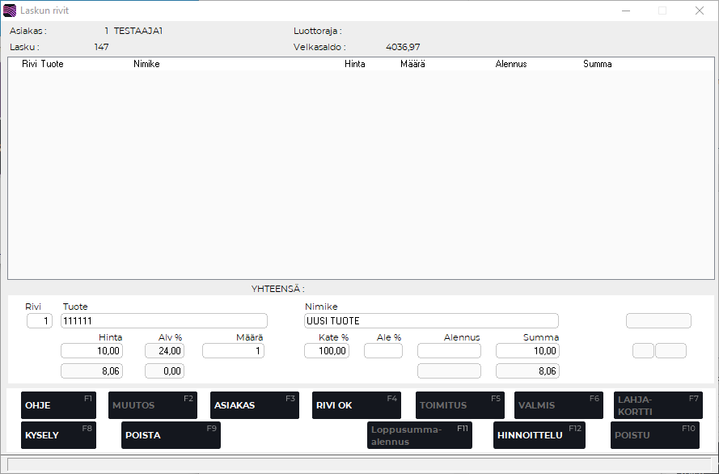Focus the Kate % field with 100,00
The width and height of the screenshot is (719, 474).
coord(327,351)
